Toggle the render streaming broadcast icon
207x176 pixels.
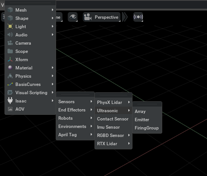pos(138,17)
